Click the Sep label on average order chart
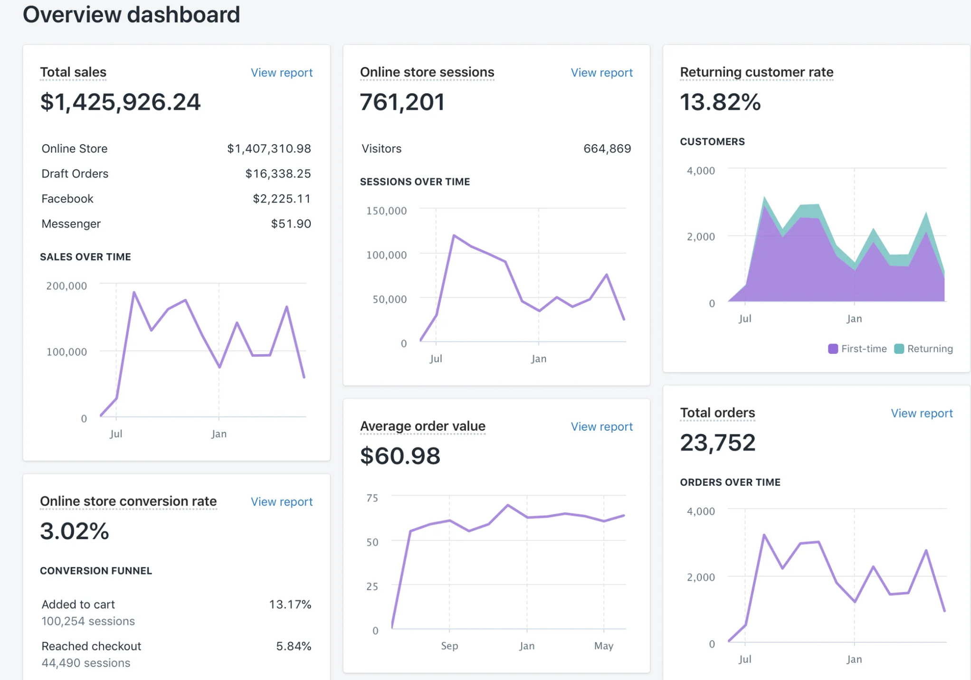 click(x=449, y=646)
